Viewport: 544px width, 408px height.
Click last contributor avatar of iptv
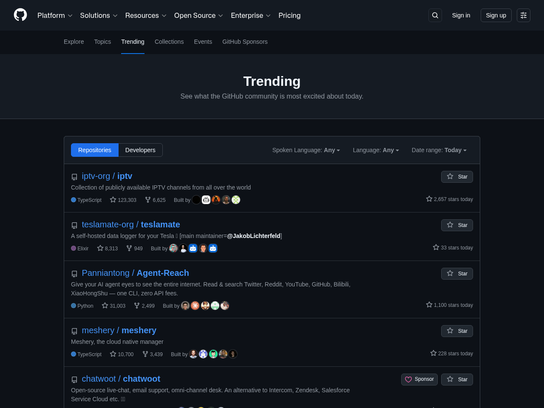coord(236,200)
